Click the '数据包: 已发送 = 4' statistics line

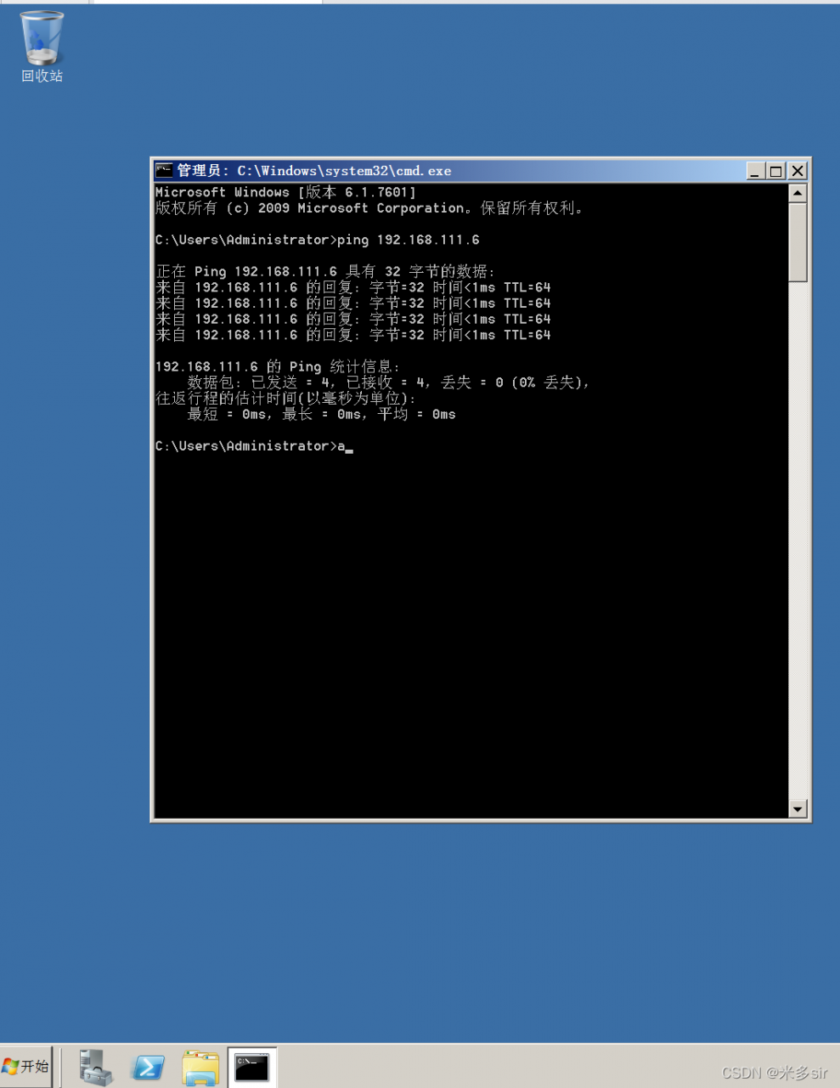[388, 383]
